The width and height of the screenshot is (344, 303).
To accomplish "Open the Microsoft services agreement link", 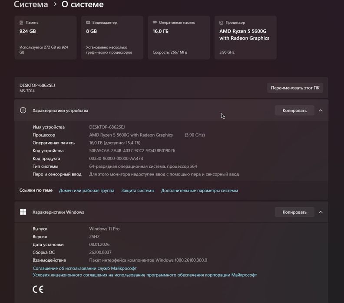I will [85, 268].
